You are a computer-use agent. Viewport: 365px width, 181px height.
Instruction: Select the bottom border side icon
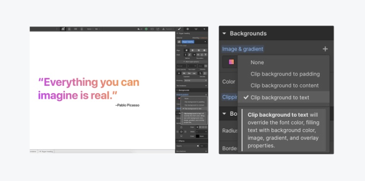[181, 136]
